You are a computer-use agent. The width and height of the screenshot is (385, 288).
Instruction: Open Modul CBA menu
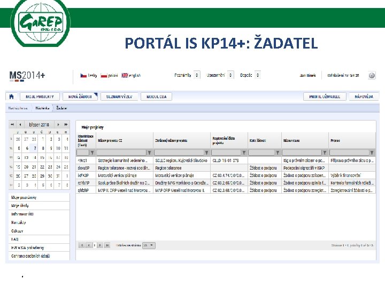click(x=156, y=97)
